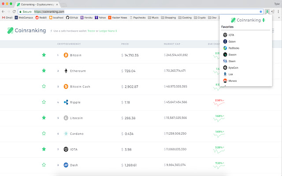Viewport: 282px width, 176px height.
Task: Click the Cardano coin icon
Action: point(66,134)
